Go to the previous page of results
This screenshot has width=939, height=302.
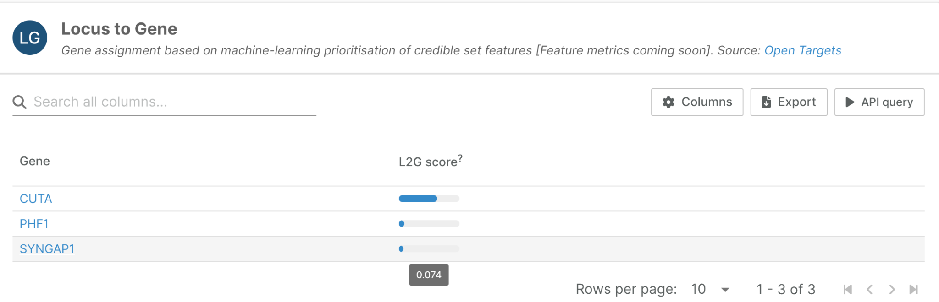coord(869,289)
